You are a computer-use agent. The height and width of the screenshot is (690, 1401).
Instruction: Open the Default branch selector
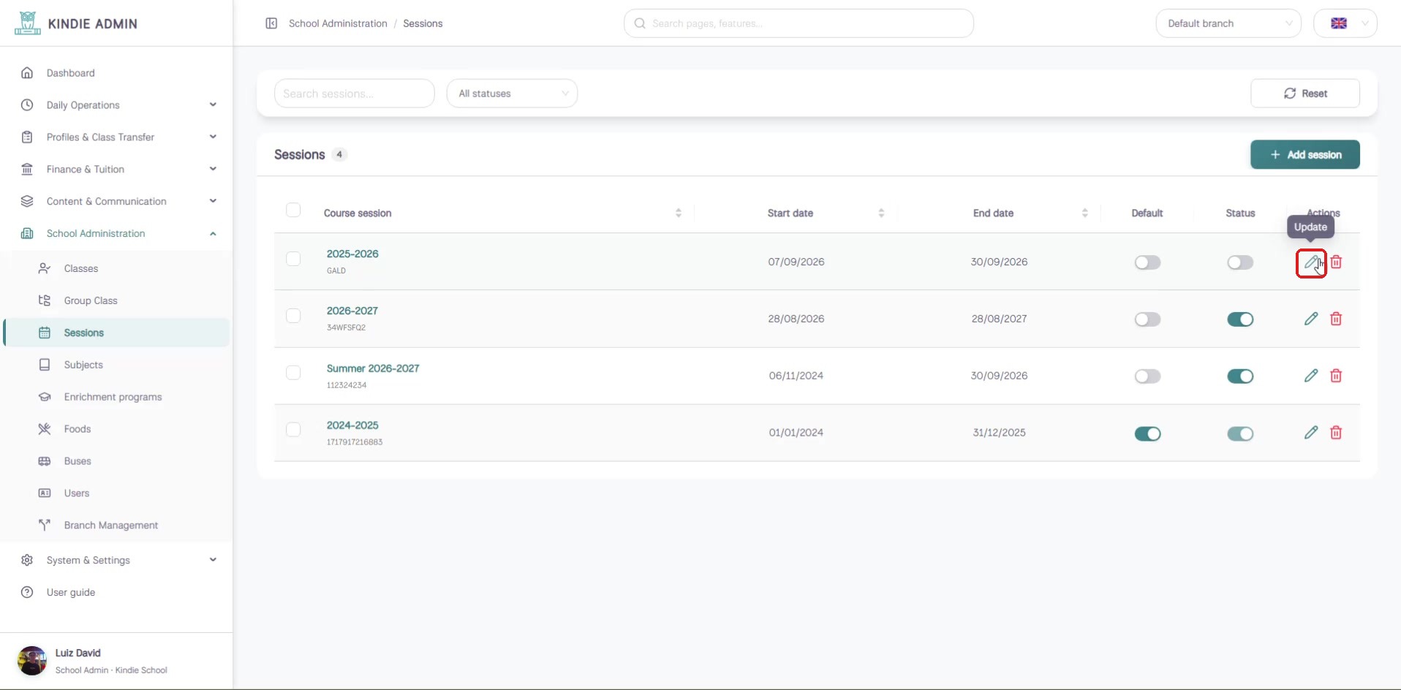1228,23
